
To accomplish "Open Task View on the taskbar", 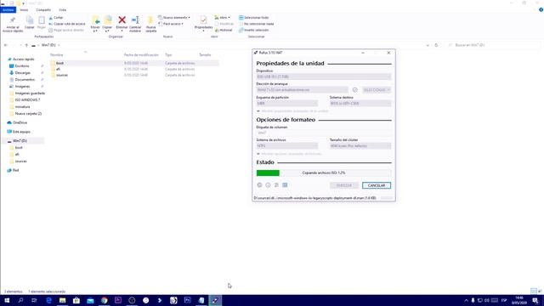I will pos(34,300).
